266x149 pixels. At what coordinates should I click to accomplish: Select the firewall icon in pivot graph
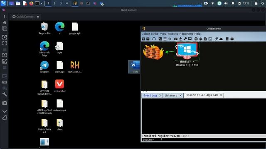[153, 52]
